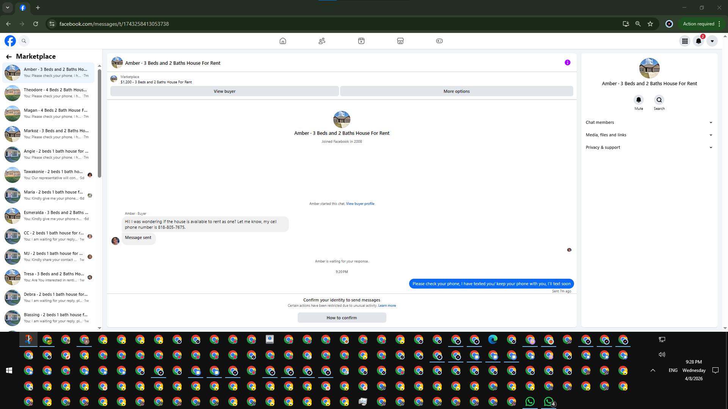Open account dropdown arrow in top right
This screenshot has width=728, height=409.
coord(712,41)
